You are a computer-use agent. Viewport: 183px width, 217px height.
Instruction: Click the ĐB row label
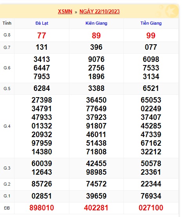(x=7, y=208)
